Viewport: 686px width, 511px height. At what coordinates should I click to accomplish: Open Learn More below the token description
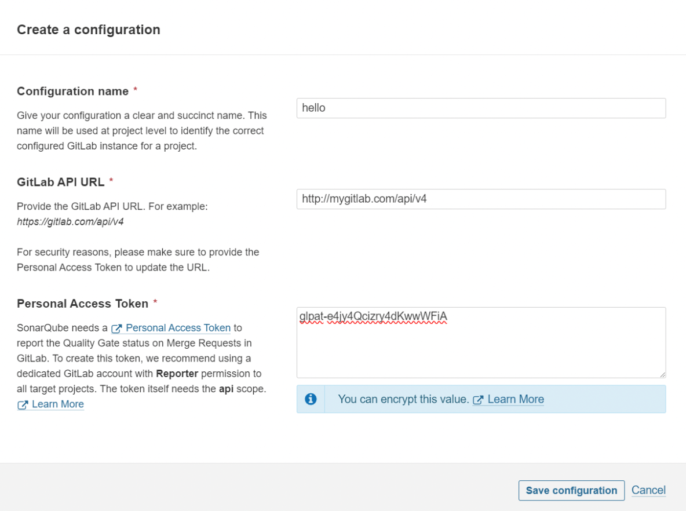click(57, 404)
